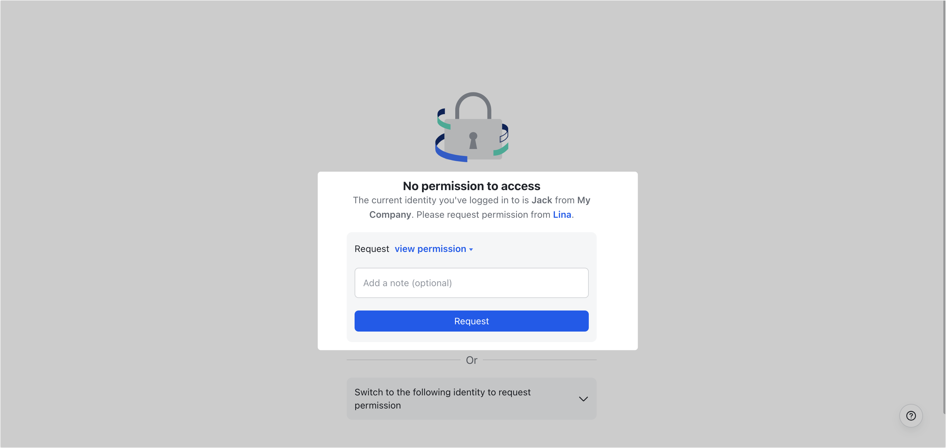This screenshot has height=448, width=946.
Task: Expand Switch to the following identity panel
Action: pyautogui.click(x=472, y=398)
